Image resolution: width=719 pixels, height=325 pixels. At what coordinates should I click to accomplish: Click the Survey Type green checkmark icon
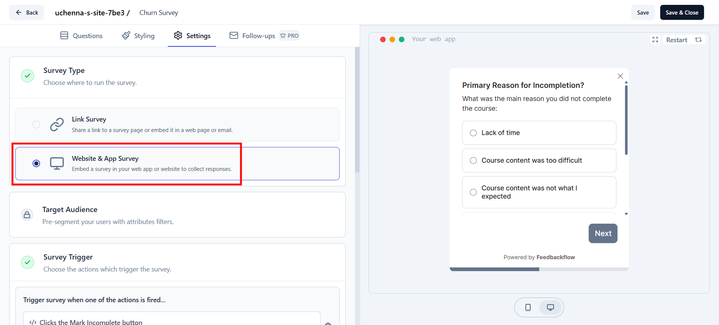(27, 76)
